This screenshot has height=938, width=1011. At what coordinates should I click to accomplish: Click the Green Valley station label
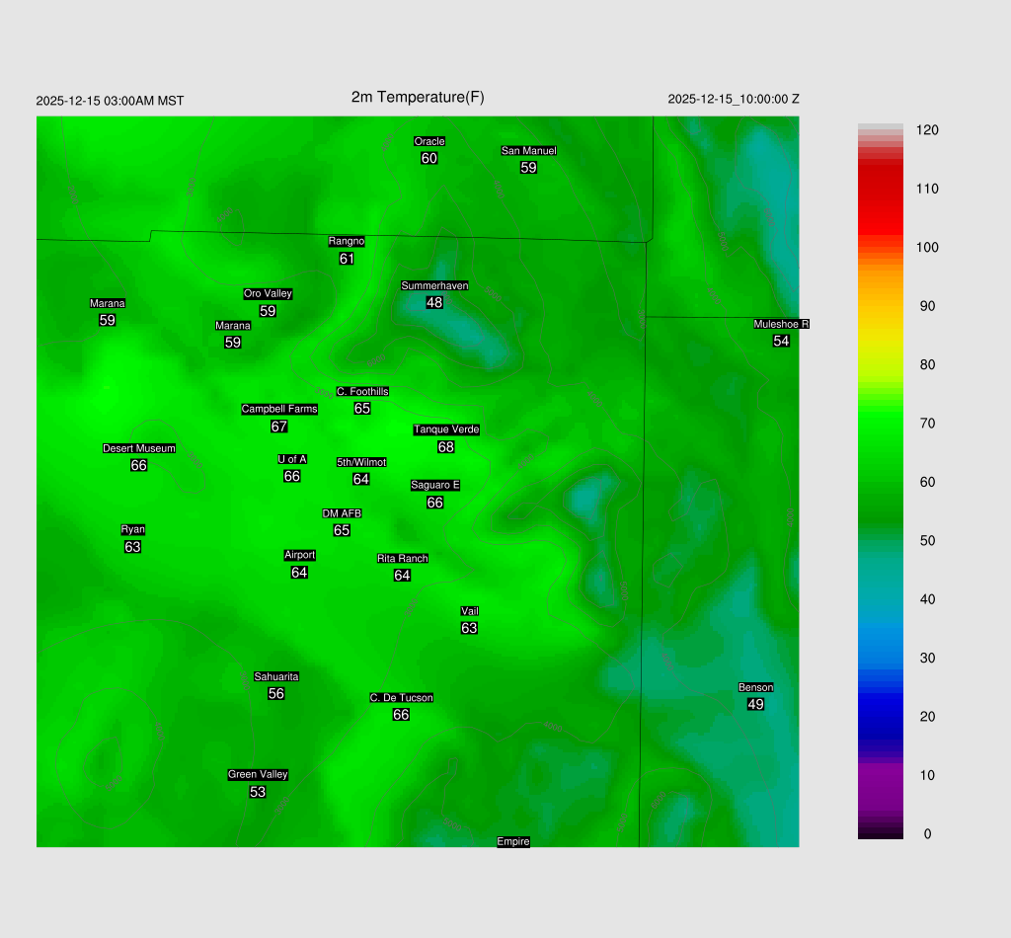258,775
